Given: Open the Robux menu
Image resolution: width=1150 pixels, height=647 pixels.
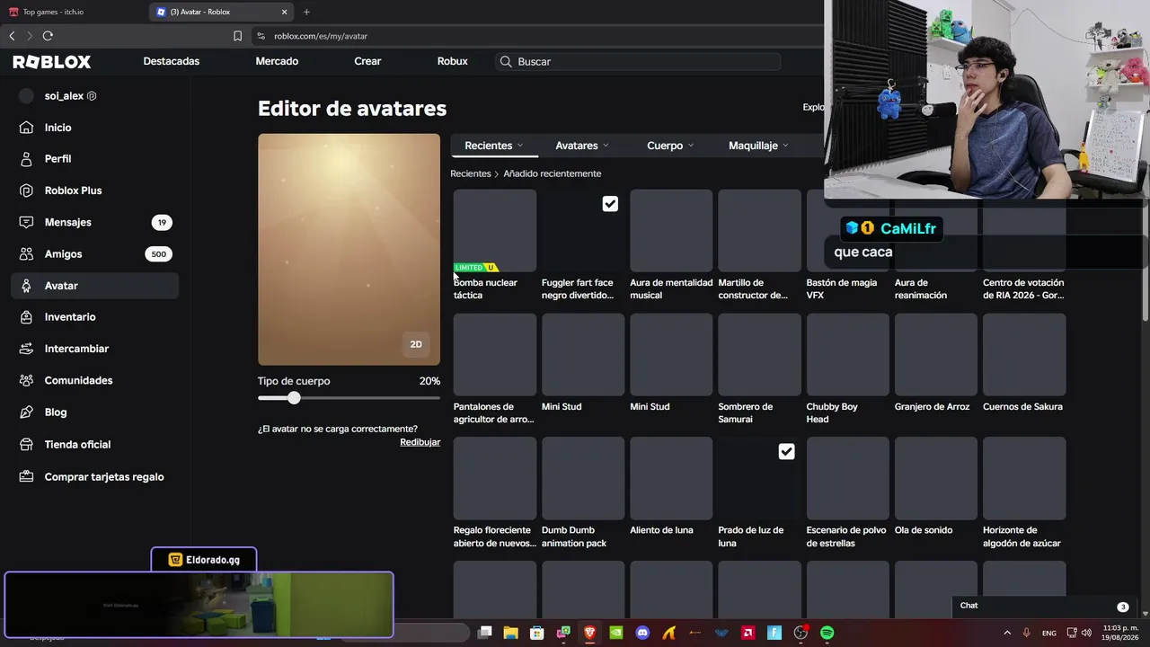Looking at the screenshot, I should pos(452,61).
